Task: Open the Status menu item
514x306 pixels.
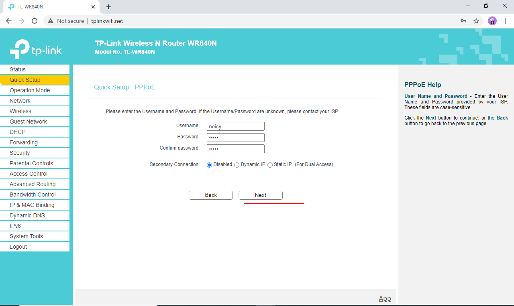Action: pyautogui.click(x=35, y=69)
